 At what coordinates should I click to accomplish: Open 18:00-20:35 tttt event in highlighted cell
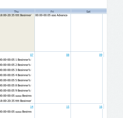click(16, 15)
